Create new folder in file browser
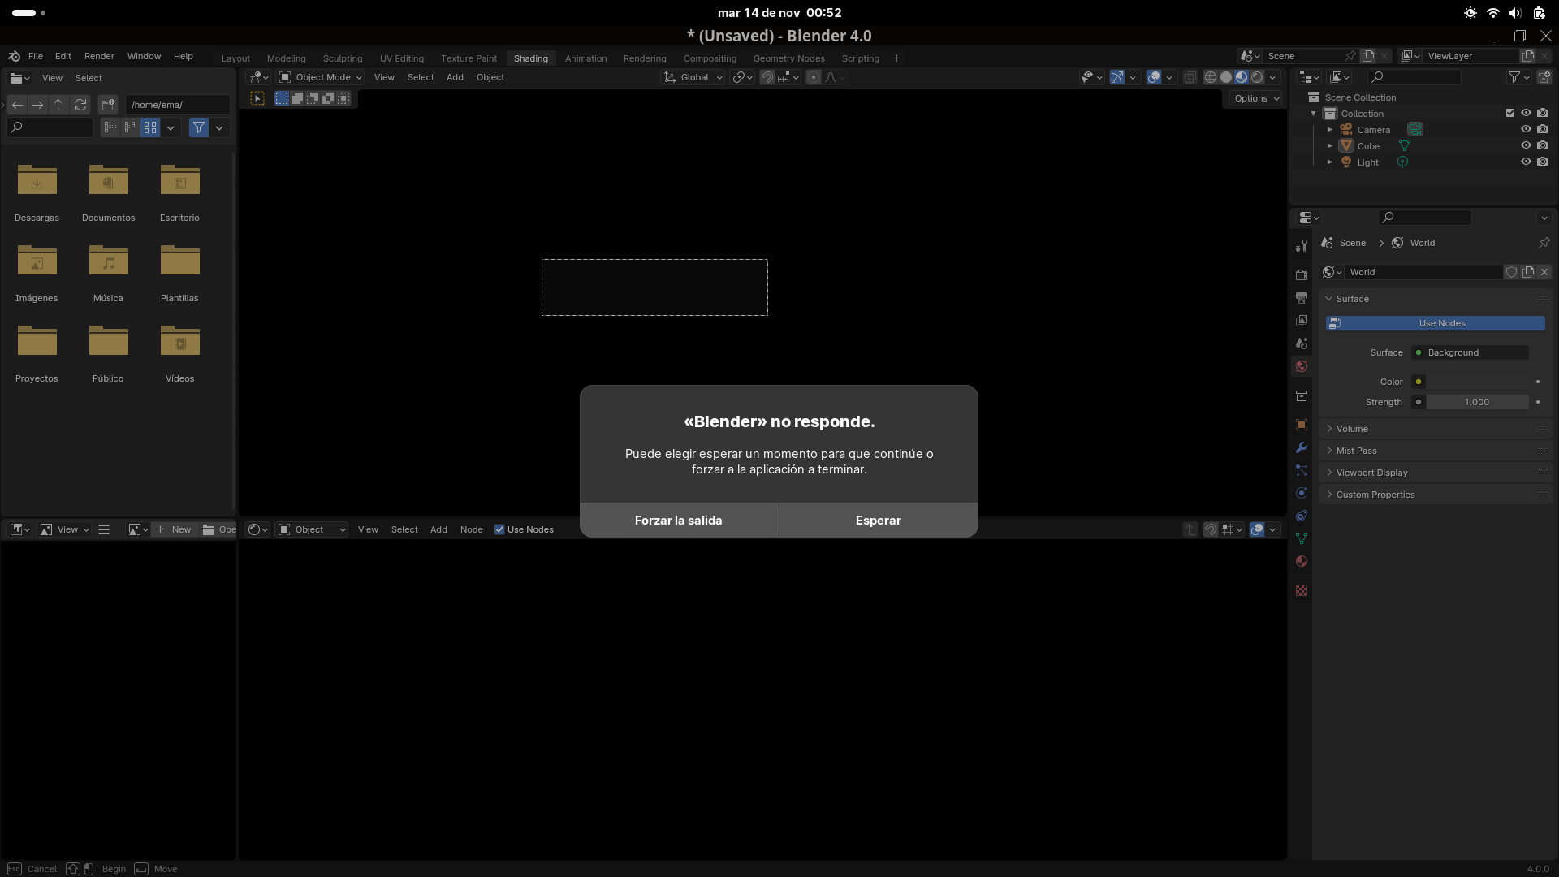Viewport: 1559px width, 877px height. (108, 105)
